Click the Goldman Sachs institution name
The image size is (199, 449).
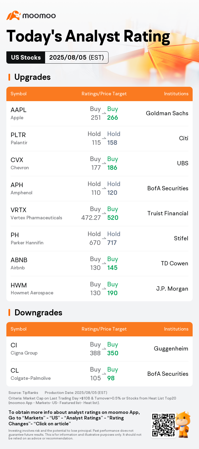tap(167, 113)
